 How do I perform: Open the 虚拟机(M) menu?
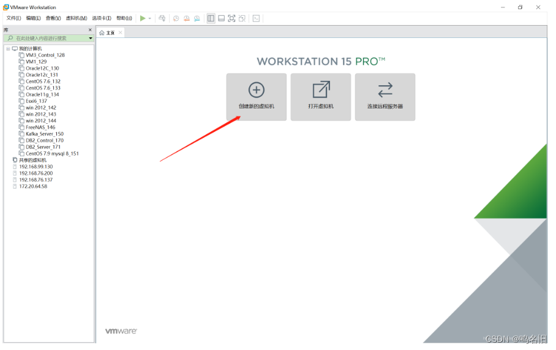(77, 18)
